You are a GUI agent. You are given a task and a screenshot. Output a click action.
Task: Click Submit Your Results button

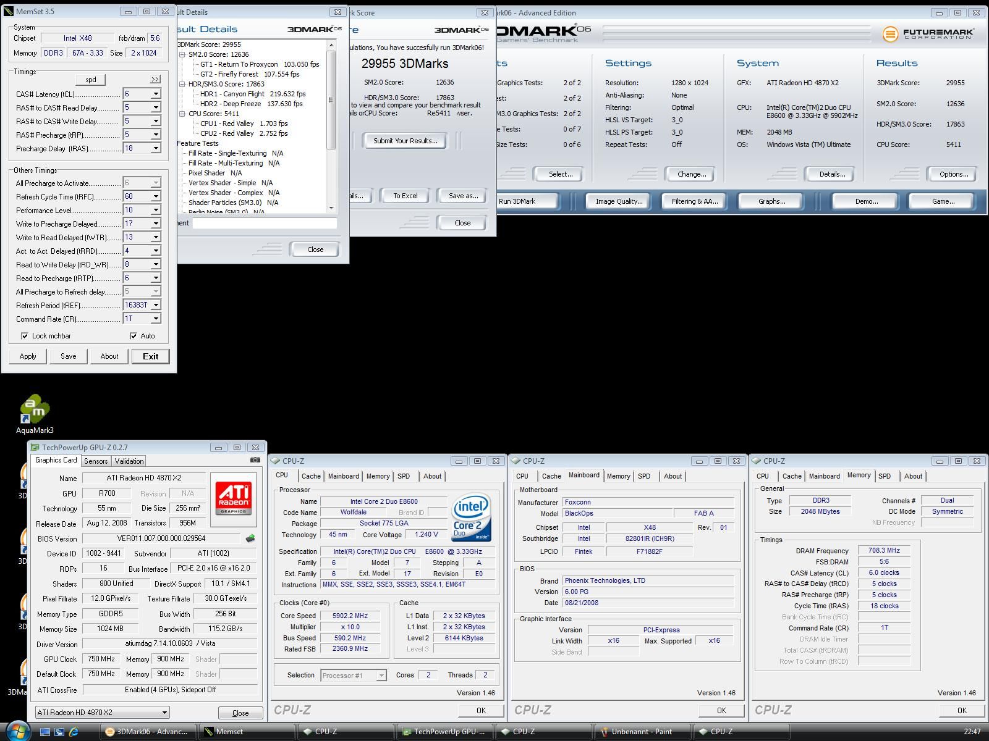click(405, 141)
